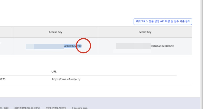The image size is (203, 109).
Task: Click the 로켓그로스 상품 생성 API 동의 button
Action: [x=163, y=22]
